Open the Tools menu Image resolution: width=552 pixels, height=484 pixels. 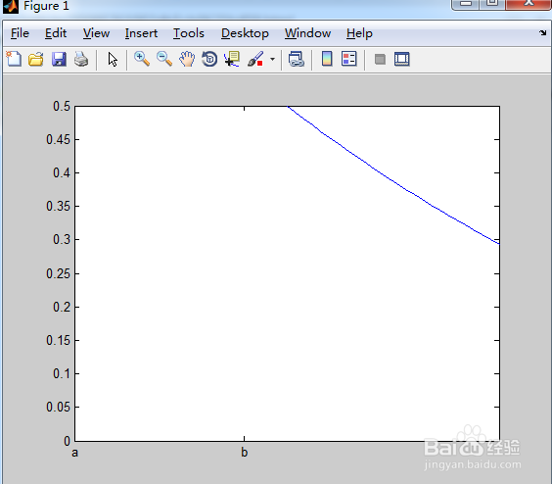tap(188, 33)
